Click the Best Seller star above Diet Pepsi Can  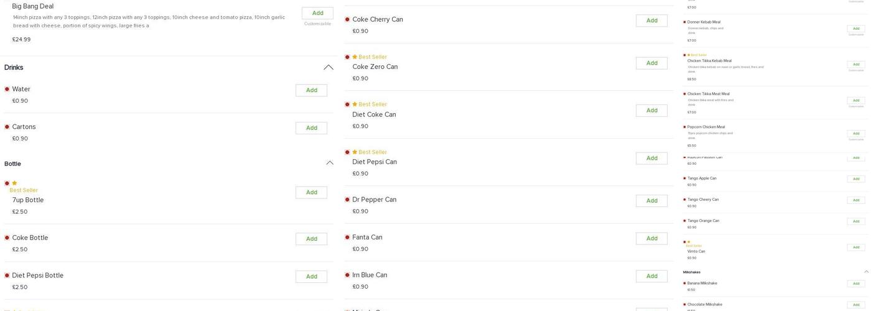[x=355, y=152]
